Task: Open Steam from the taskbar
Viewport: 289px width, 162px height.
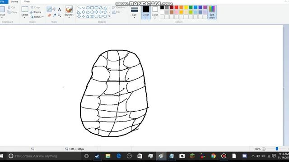Action: pos(97,156)
